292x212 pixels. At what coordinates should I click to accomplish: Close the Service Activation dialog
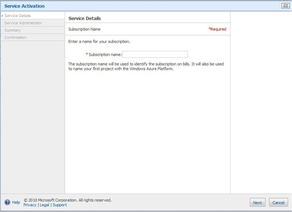pos(285,6)
